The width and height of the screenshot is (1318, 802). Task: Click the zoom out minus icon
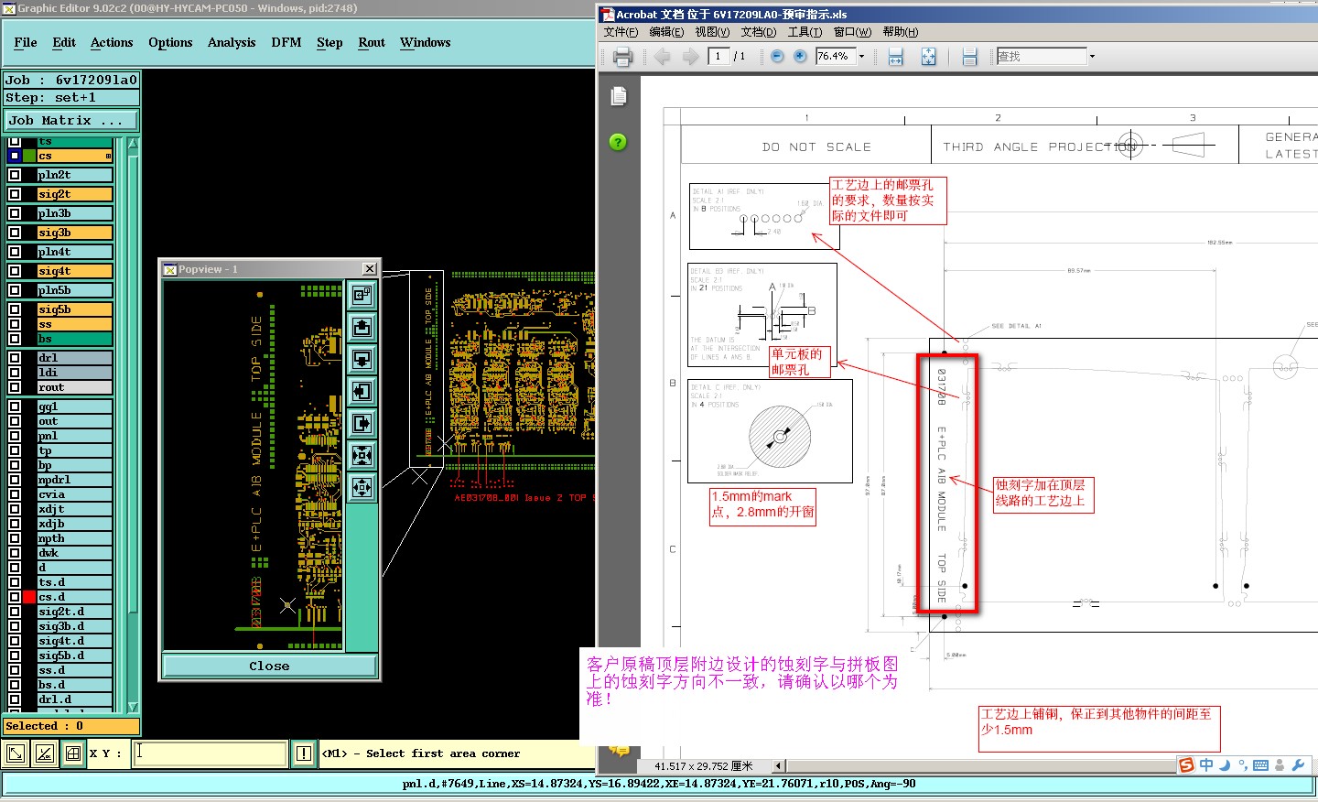(777, 56)
